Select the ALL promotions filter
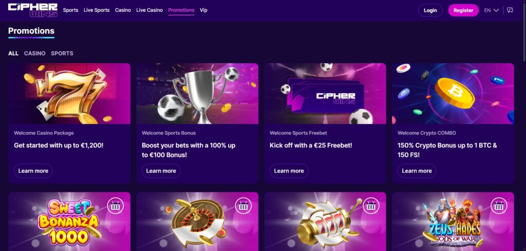The width and height of the screenshot is (526, 251). 13,53
